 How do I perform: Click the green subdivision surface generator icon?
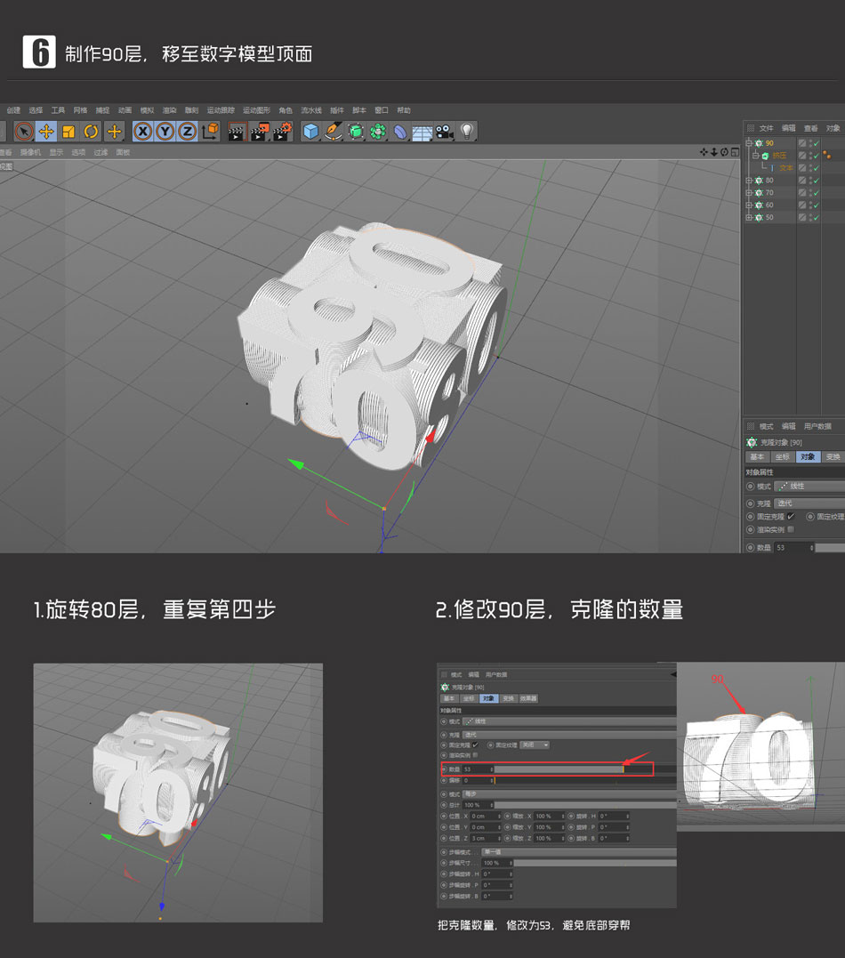(x=356, y=132)
